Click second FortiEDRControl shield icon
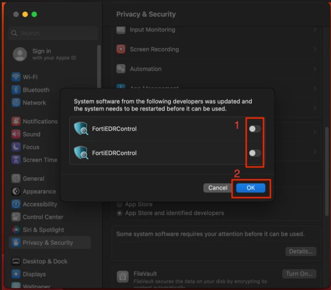331x290 pixels. (x=81, y=153)
